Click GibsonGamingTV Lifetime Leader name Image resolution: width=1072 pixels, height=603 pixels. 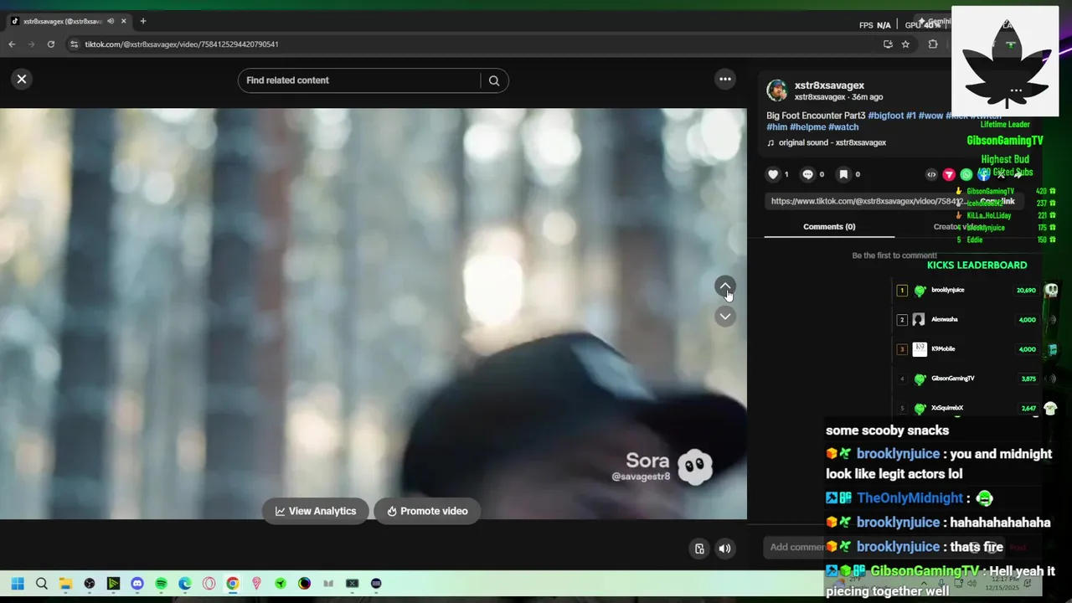[x=1005, y=141]
